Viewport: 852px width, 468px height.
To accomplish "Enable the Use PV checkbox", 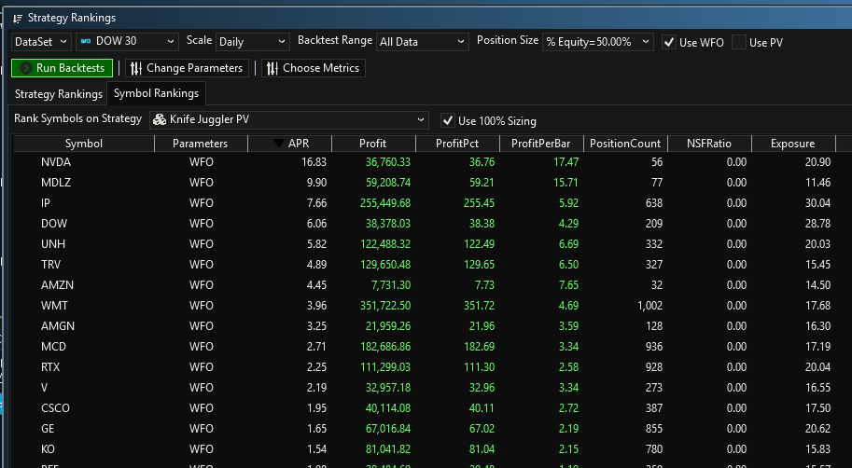I will point(739,42).
